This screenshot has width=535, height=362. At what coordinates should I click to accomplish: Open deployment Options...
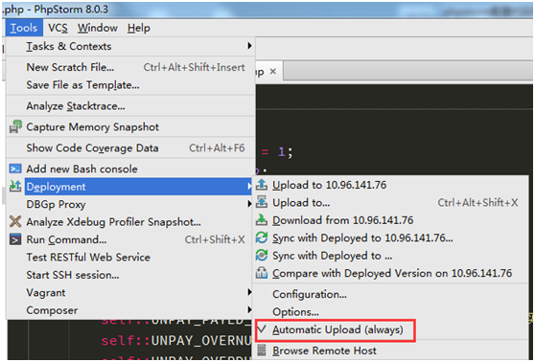tap(390, 312)
